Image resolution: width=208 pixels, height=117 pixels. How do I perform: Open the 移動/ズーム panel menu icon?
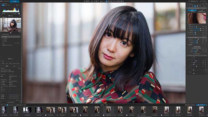(x=20, y=16)
